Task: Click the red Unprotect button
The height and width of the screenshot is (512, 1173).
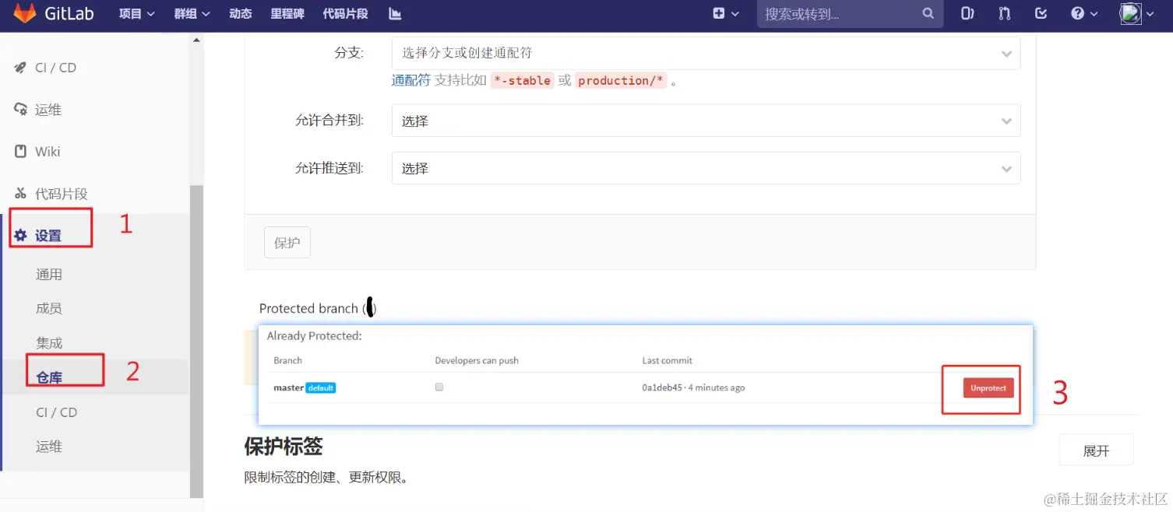Action: point(988,388)
